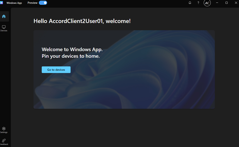Open notifications bell
Viewport: 239px width, 147px height.
coord(190,3)
